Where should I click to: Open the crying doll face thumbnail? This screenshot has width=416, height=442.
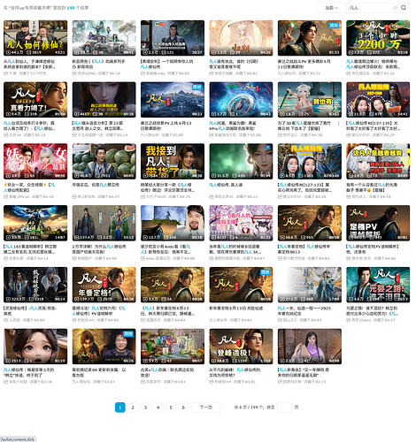pyautogui.click(x=35, y=347)
